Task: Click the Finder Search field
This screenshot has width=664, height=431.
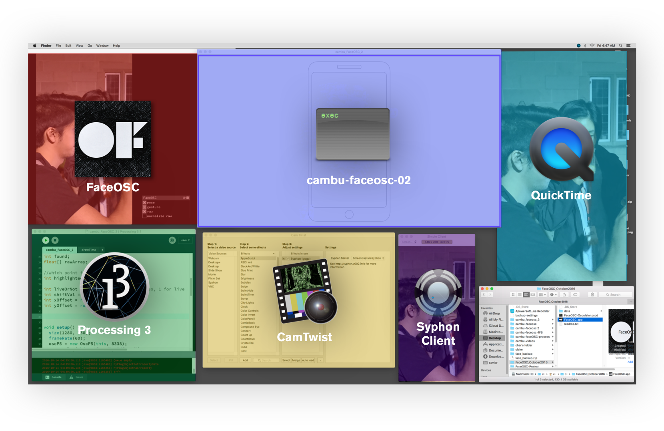Action: [x=616, y=294]
